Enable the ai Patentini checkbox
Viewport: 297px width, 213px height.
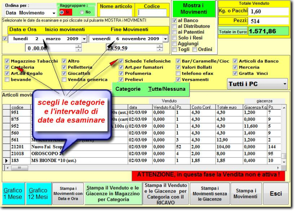tap(174, 32)
